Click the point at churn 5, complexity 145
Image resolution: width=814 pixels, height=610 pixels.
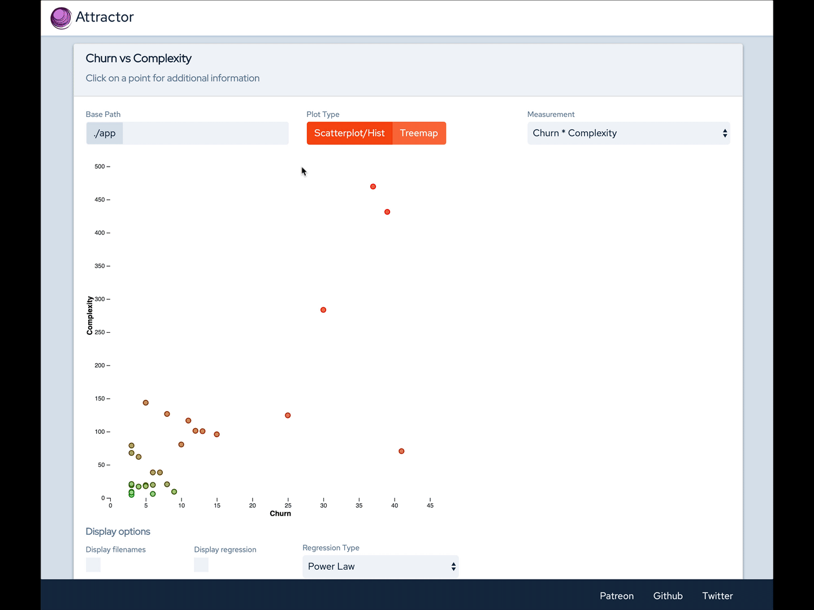(x=146, y=403)
